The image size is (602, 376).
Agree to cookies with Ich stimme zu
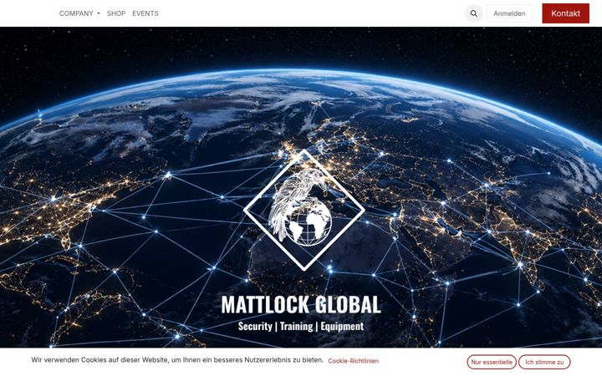pyautogui.click(x=544, y=362)
